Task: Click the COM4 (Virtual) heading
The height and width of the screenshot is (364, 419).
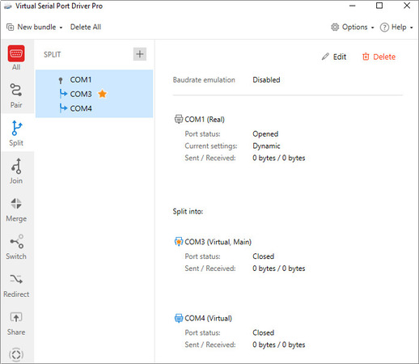Action: [x=208, y=318]
